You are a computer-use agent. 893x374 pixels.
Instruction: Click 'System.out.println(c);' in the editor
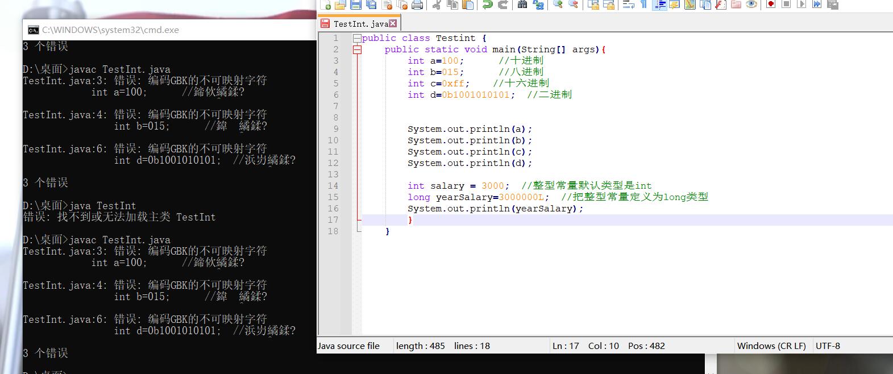pyautogui.click(x=470, y=152)
